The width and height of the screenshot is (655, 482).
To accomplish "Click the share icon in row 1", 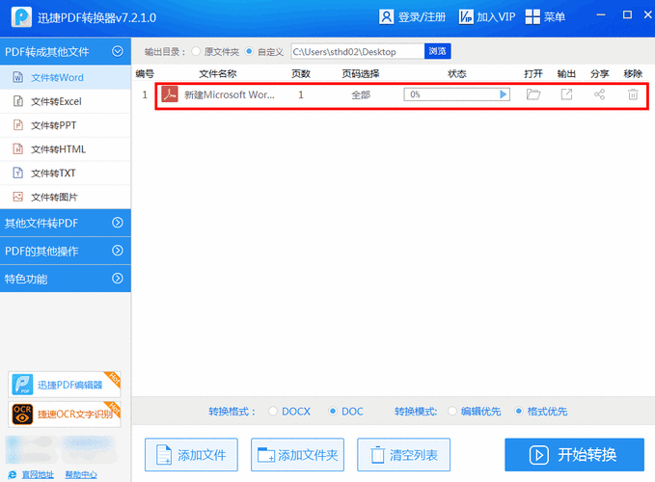I will coord(599,94).
